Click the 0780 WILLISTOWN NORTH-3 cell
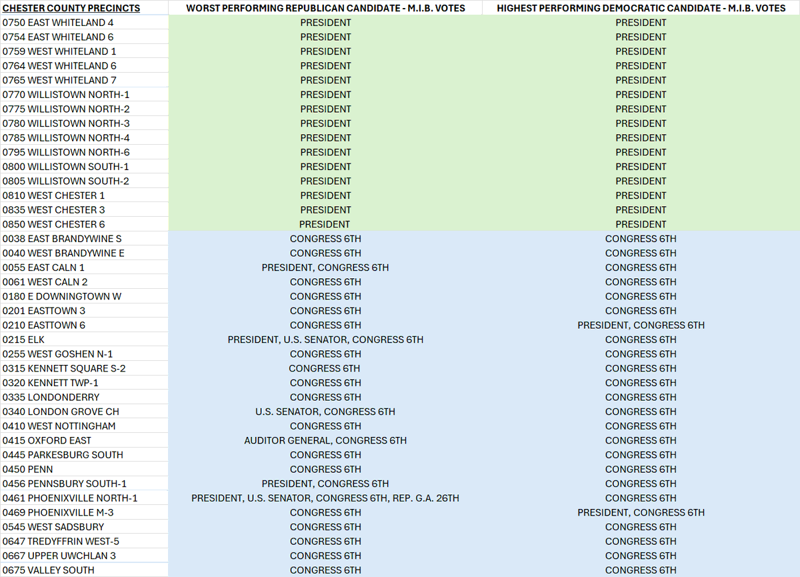Viewport: 800px width, 577px height. tap(84, 123)
